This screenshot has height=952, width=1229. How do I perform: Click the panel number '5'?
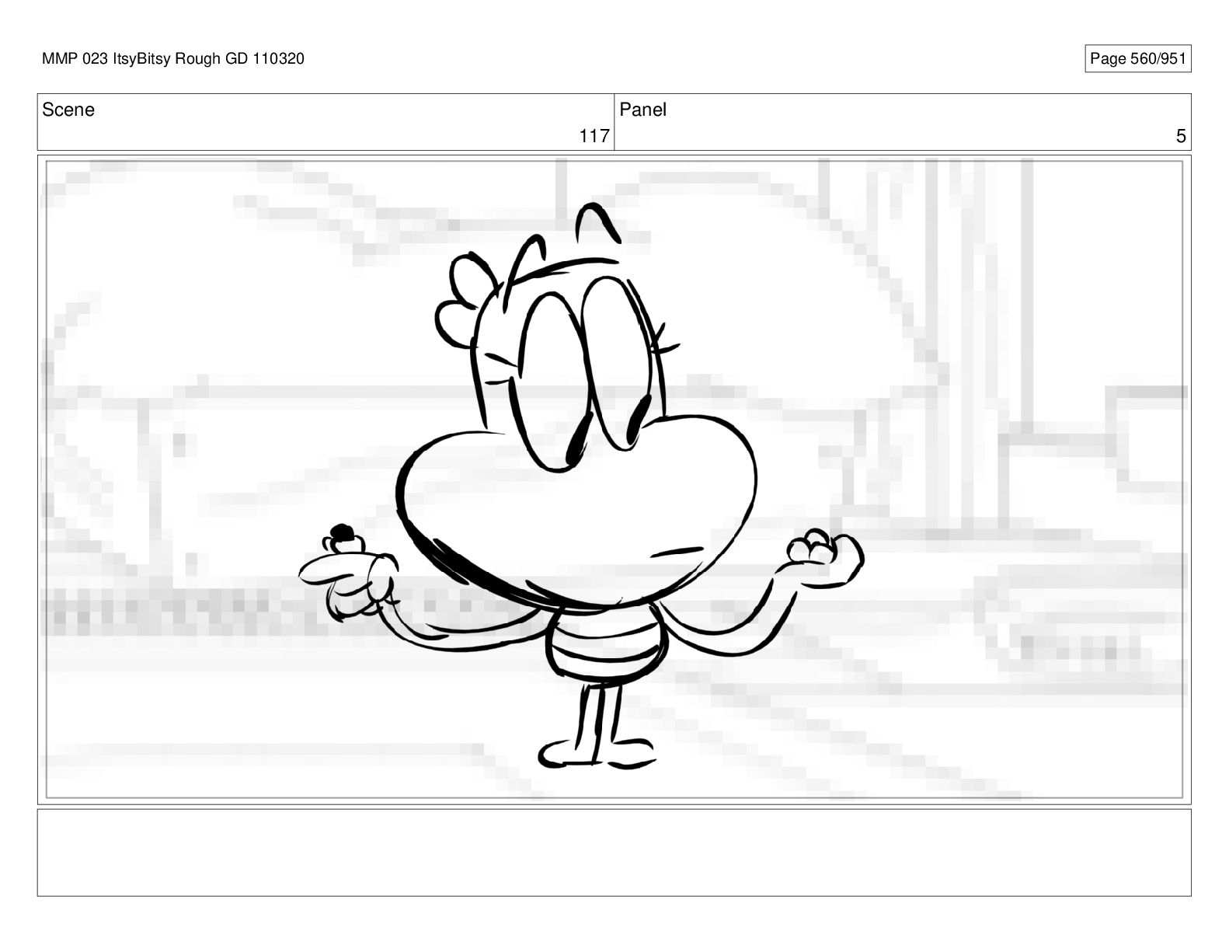pyautogui.click(x=1181, y=137)
